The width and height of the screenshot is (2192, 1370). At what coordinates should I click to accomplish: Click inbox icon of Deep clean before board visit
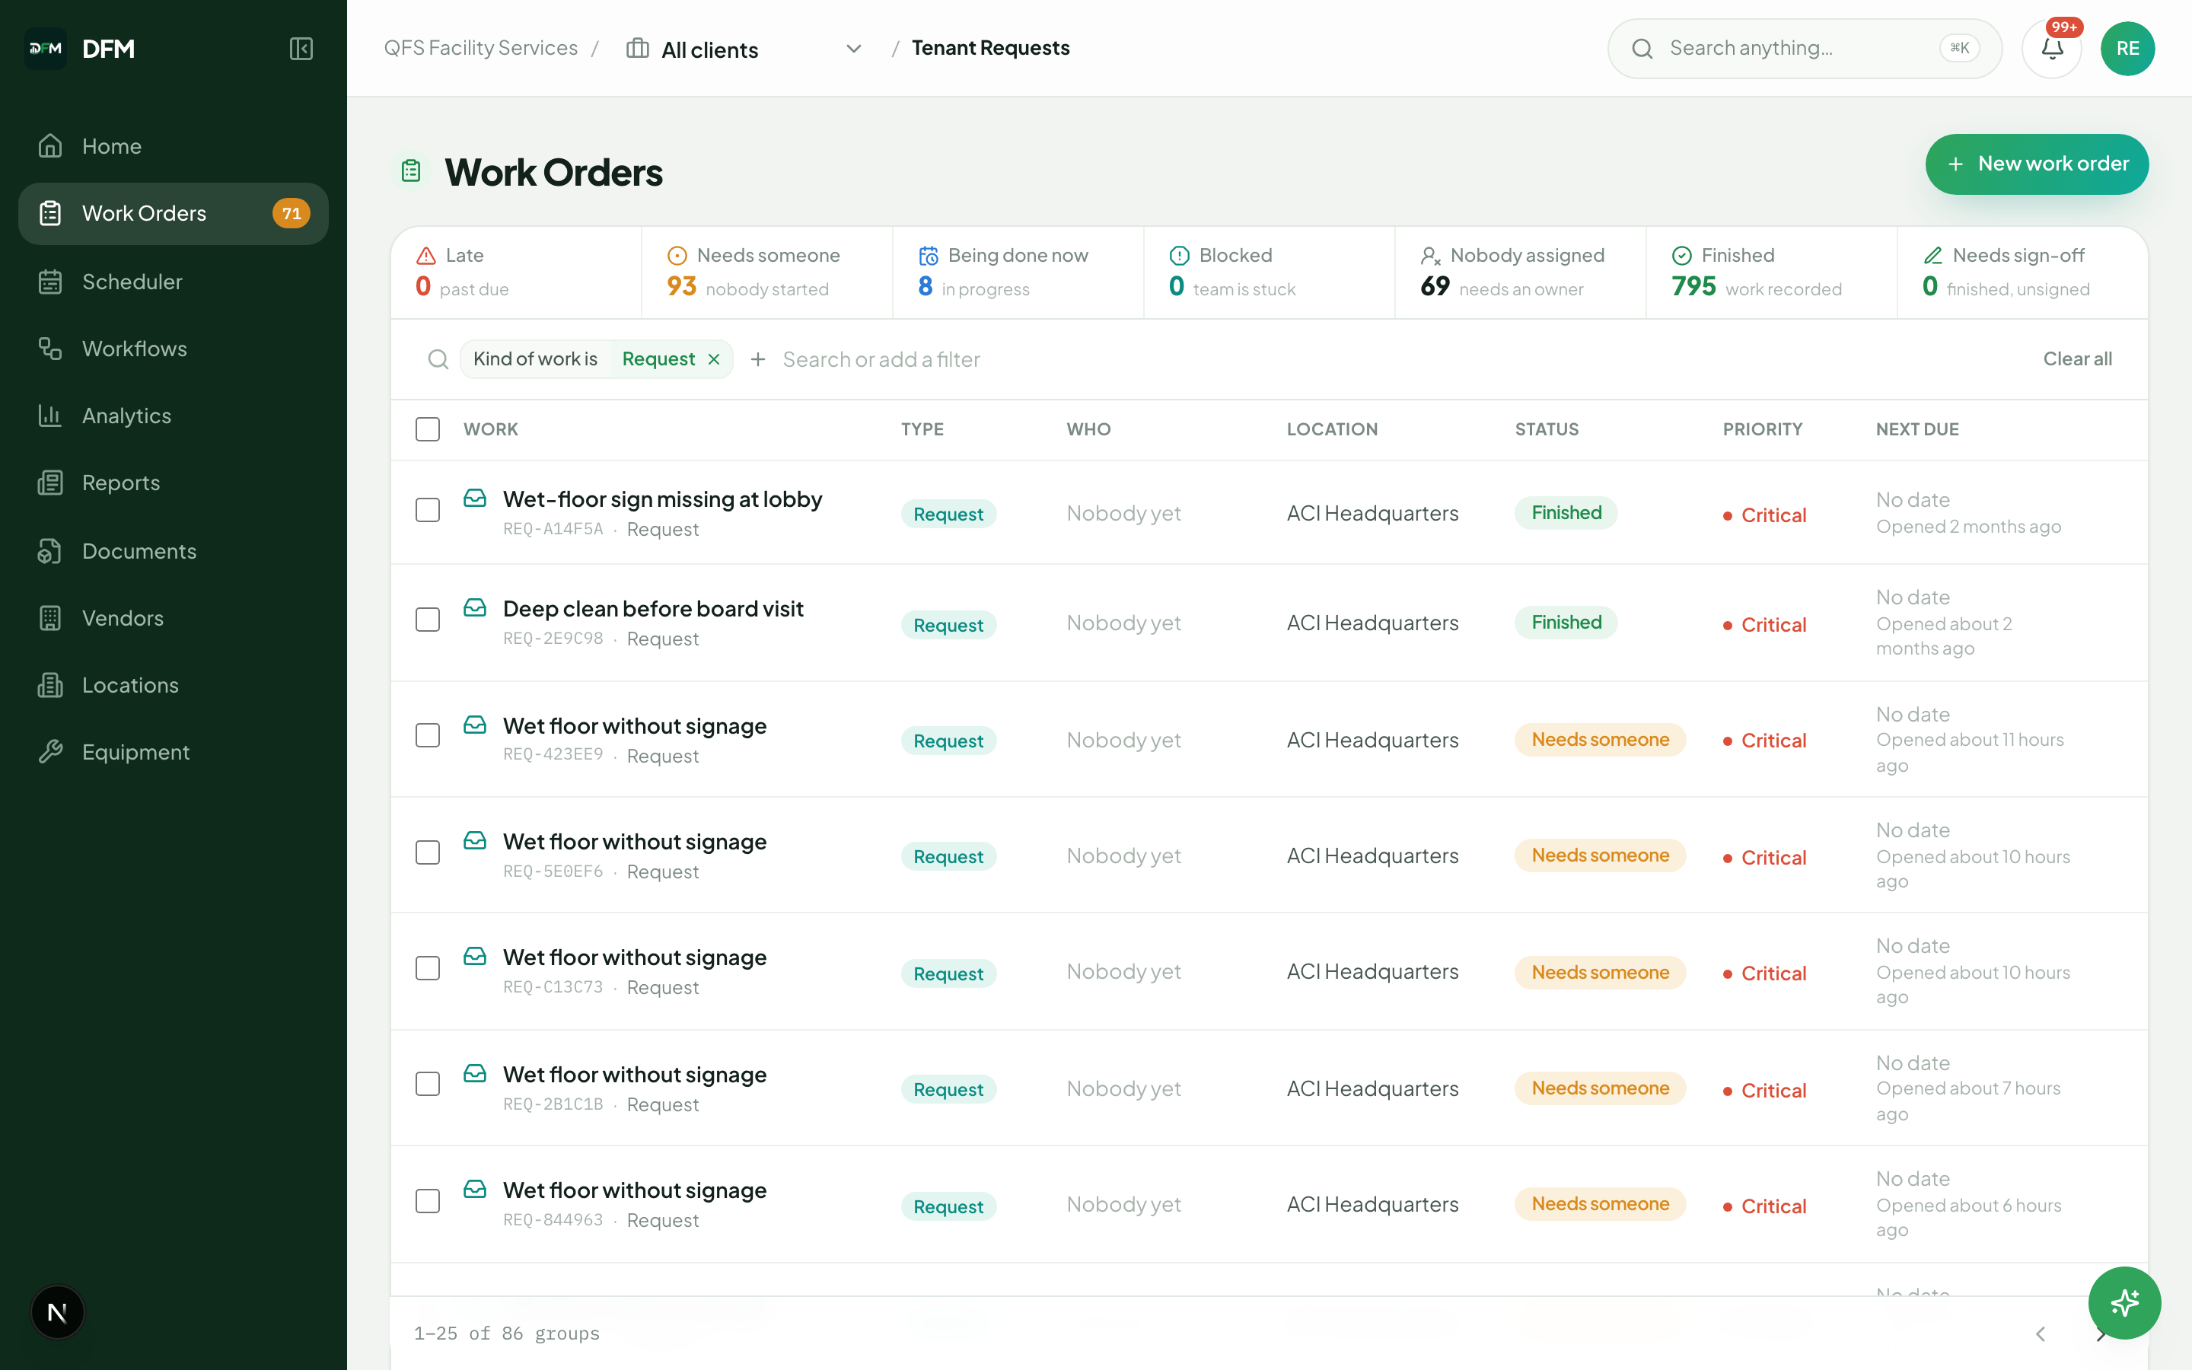tap(475, 608)
